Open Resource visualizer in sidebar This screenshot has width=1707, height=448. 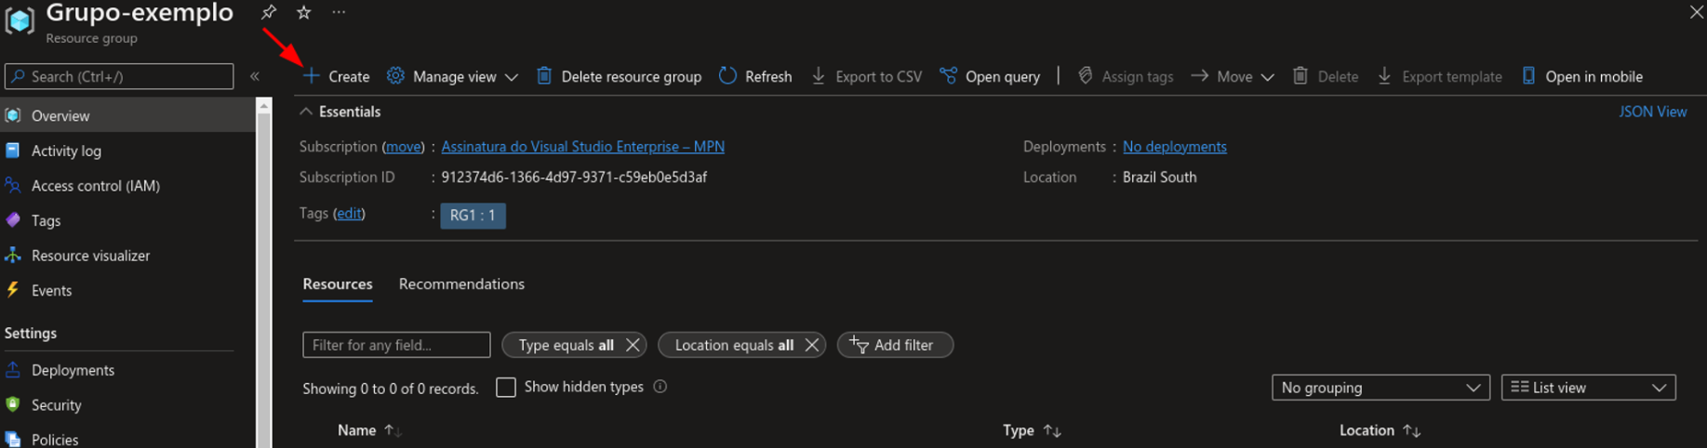(x=90, y=256)
